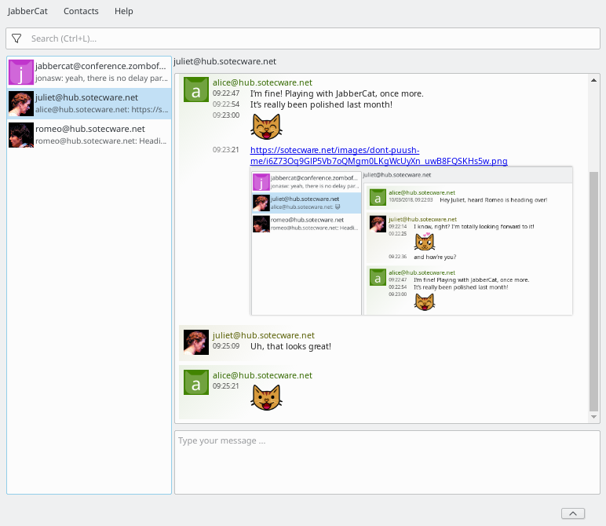This screenshot has width=606, height=526.
Task: Click the purple j avatar of jabbercat conference
Action: click(21, 72)
